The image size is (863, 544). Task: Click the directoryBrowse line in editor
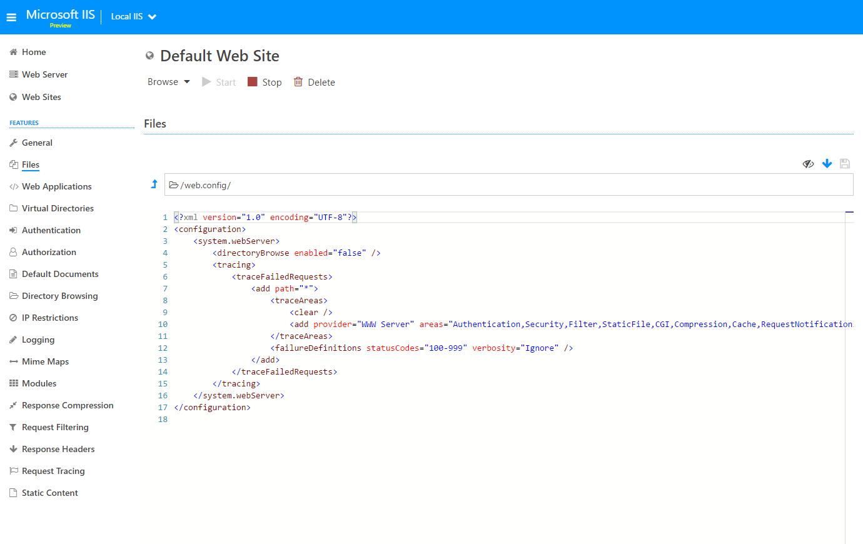click(296, 253)
